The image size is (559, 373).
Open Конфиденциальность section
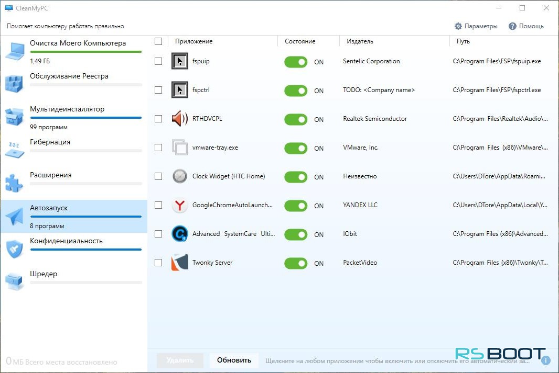point(74,249)
